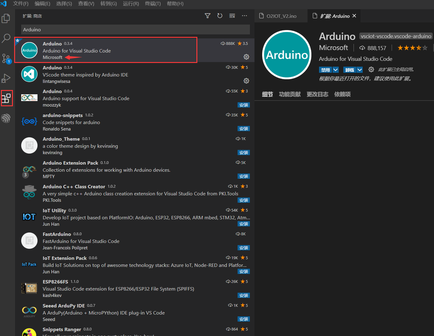The height and width of the screenshot is (336, 434).
Task: Open the Help menu
Action: click(x=175, y=4)
